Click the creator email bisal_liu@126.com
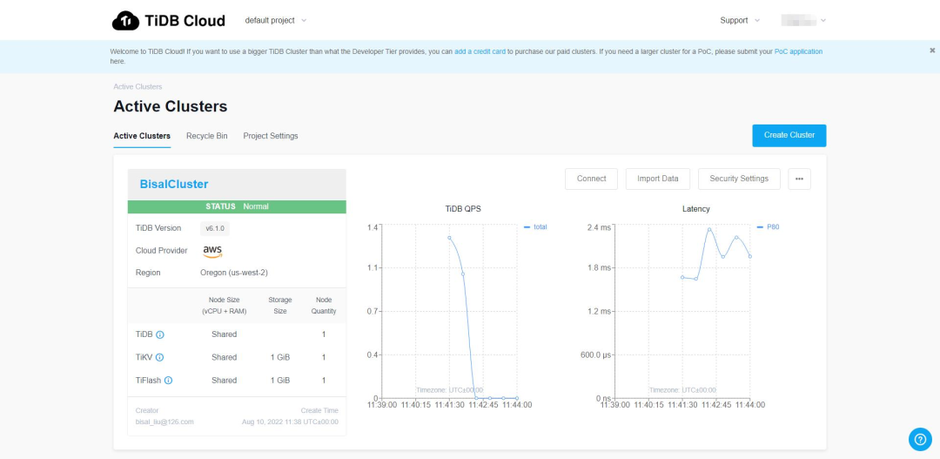 pyautogui.click(x=164, y=422)
